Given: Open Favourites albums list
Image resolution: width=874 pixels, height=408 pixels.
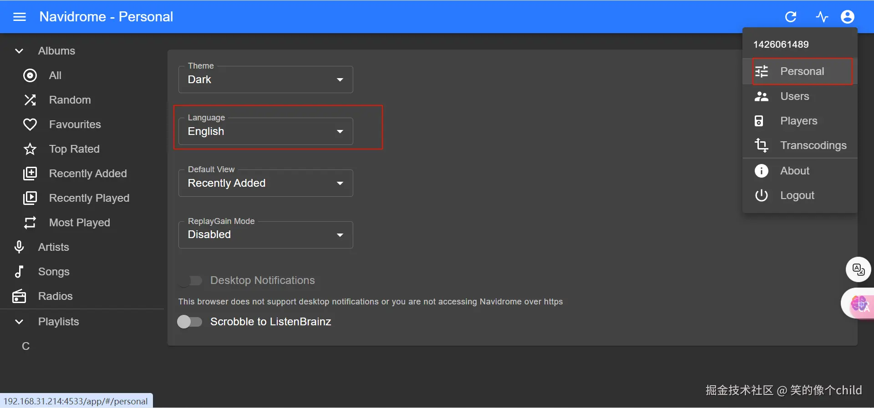Looking at the screenshot, I should pyautogui.click(x=82, y=124).
